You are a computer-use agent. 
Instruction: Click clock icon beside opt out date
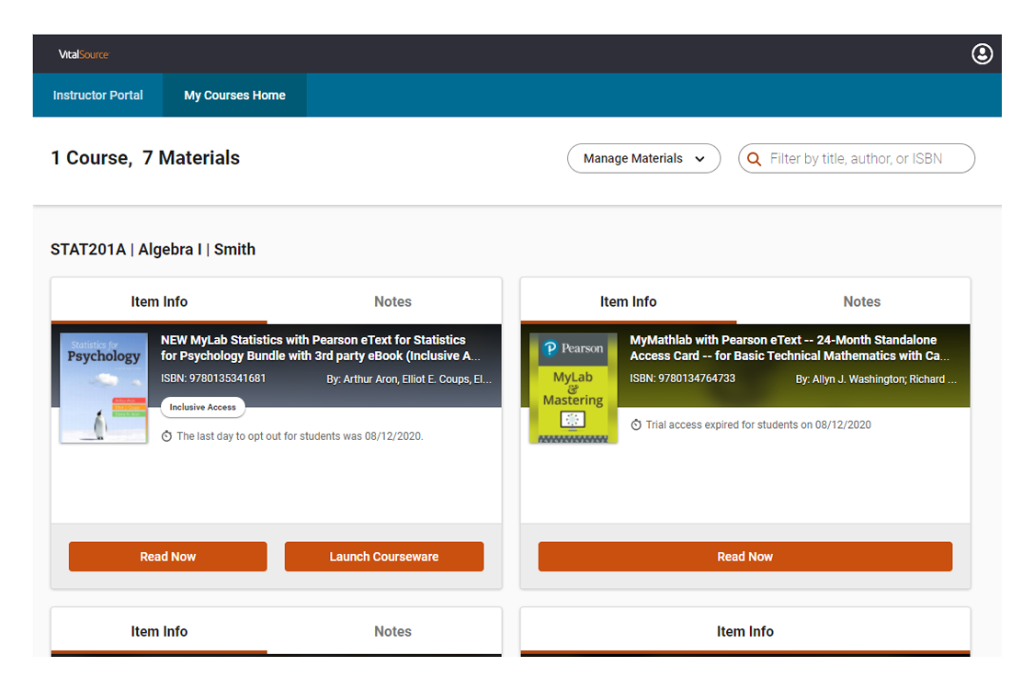point(167,435)
